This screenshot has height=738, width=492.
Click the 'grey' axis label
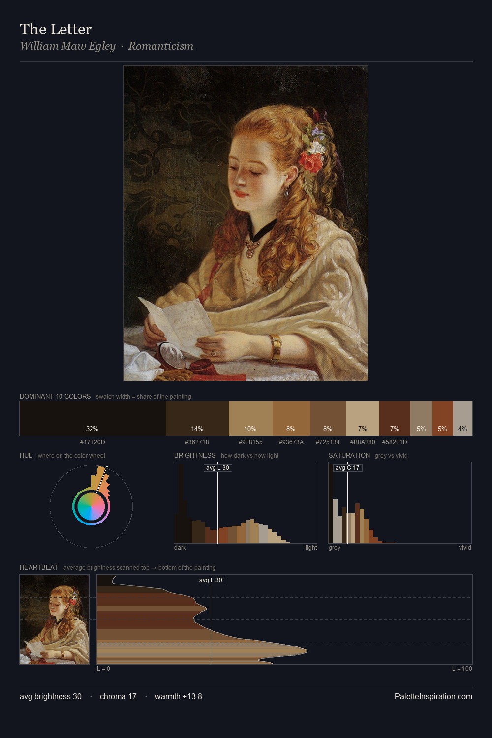(x=335, y=548)
